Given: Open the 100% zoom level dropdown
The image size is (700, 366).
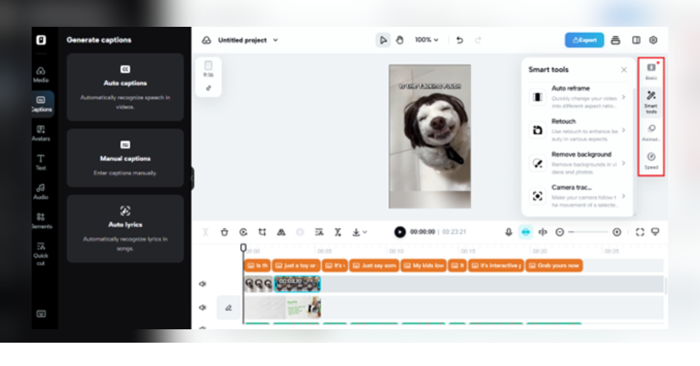Looking at the screenshot, I should pos(426,40).
